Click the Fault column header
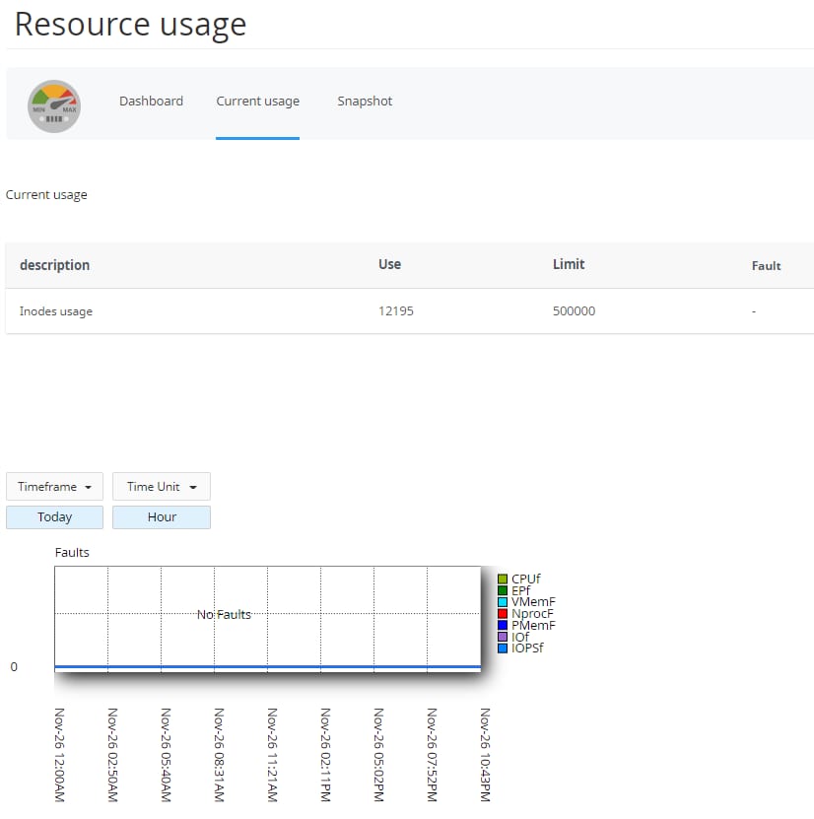 click(766, 264)
